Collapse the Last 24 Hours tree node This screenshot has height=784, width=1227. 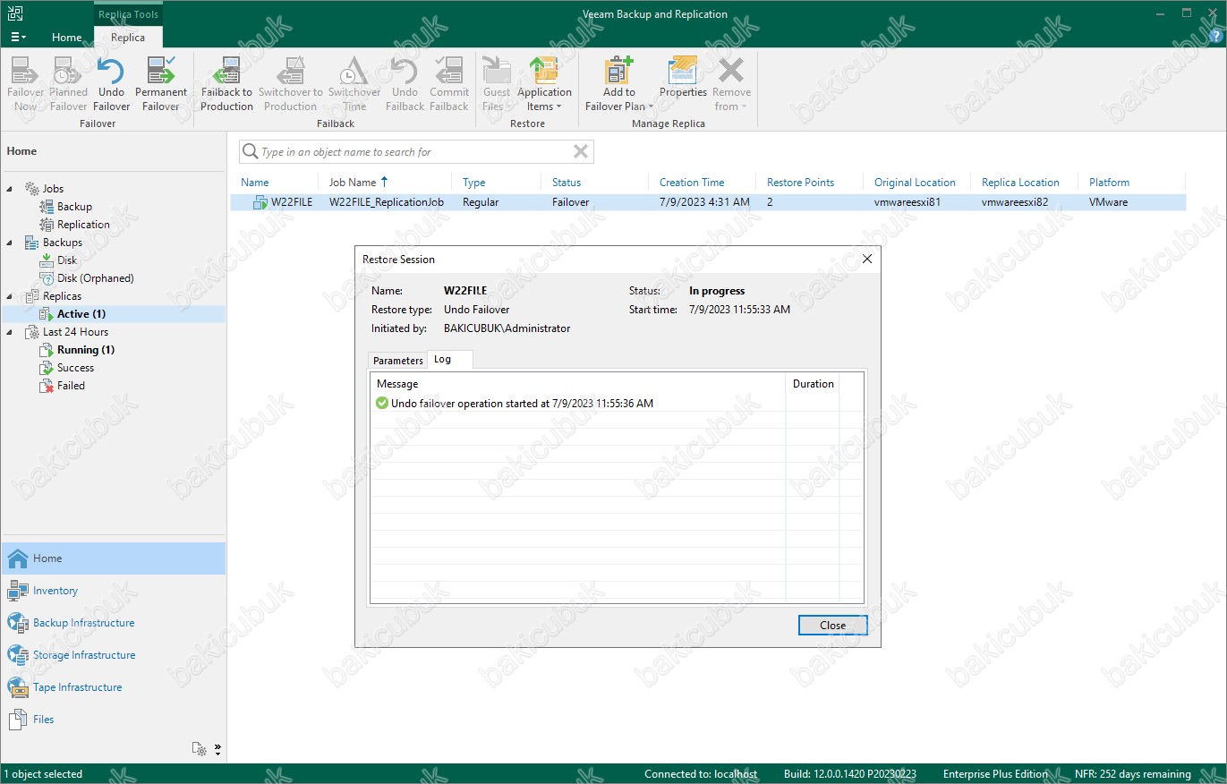click(11, 332)
